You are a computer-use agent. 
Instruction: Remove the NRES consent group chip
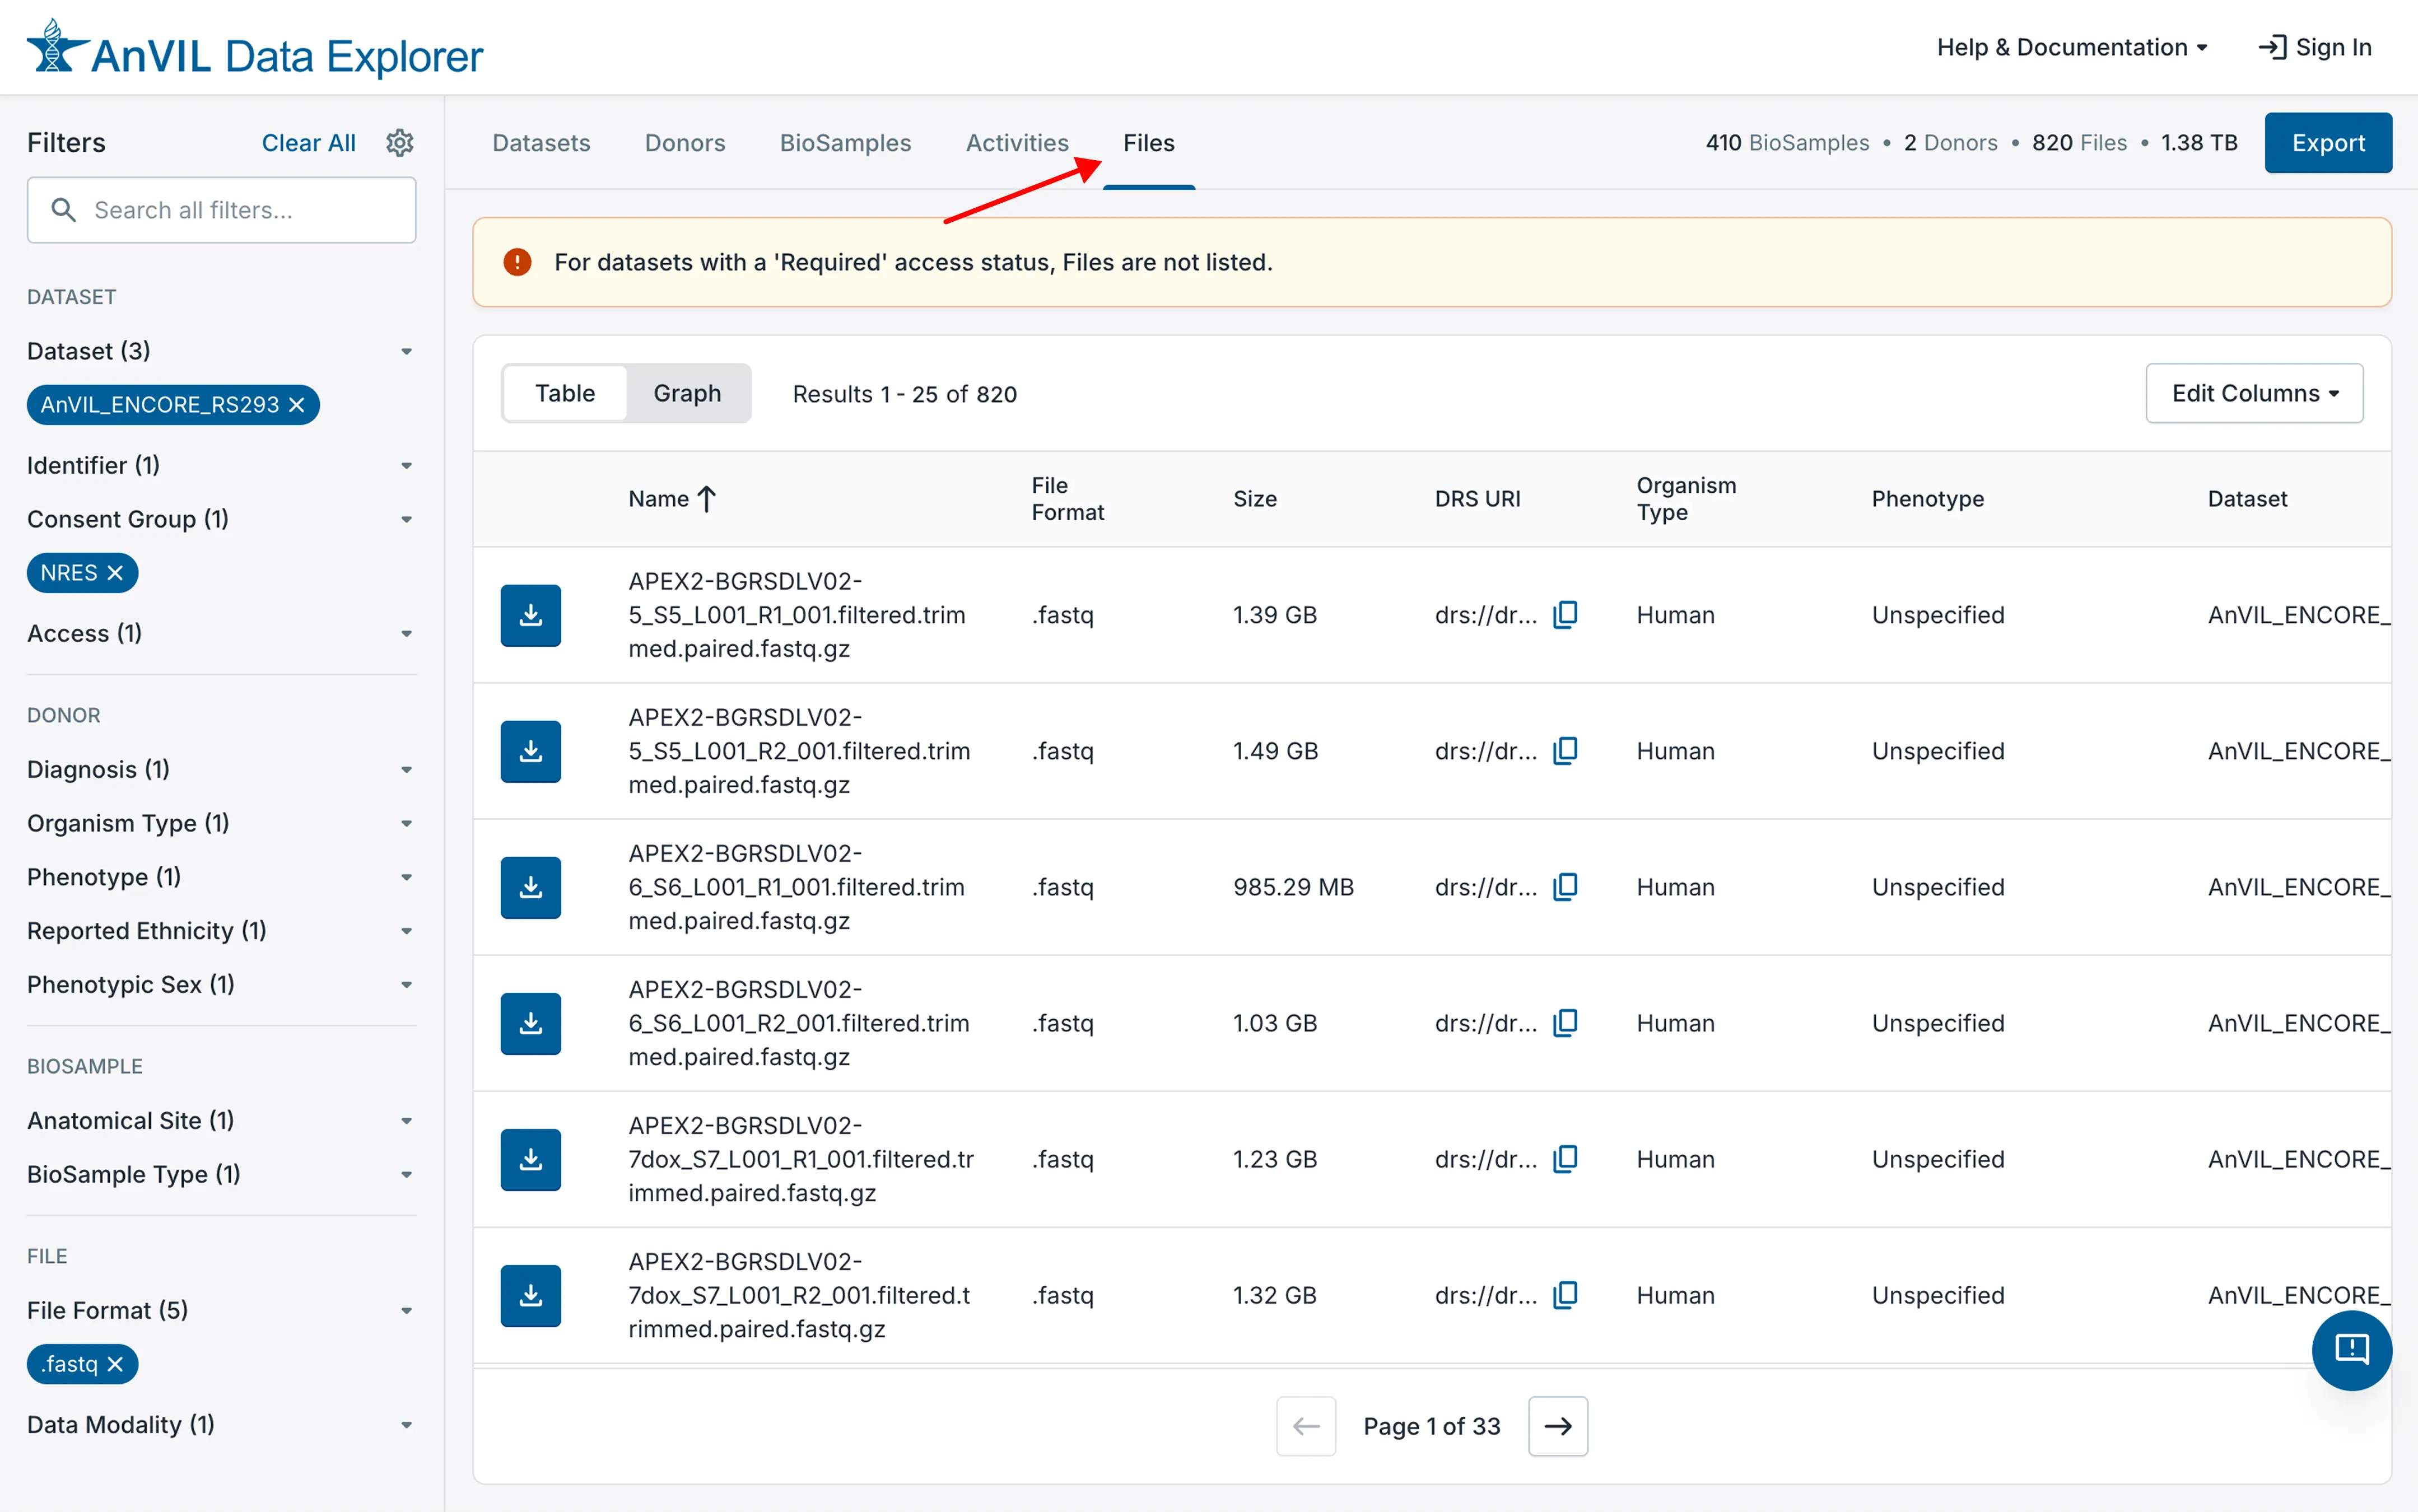pos(115,573)
